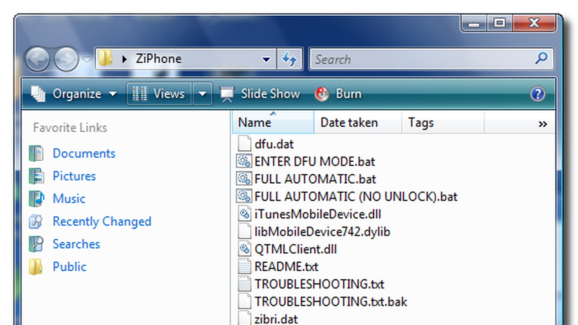Click the TROUBLESHOOTING.txt document icon

(x=244, y=284)
